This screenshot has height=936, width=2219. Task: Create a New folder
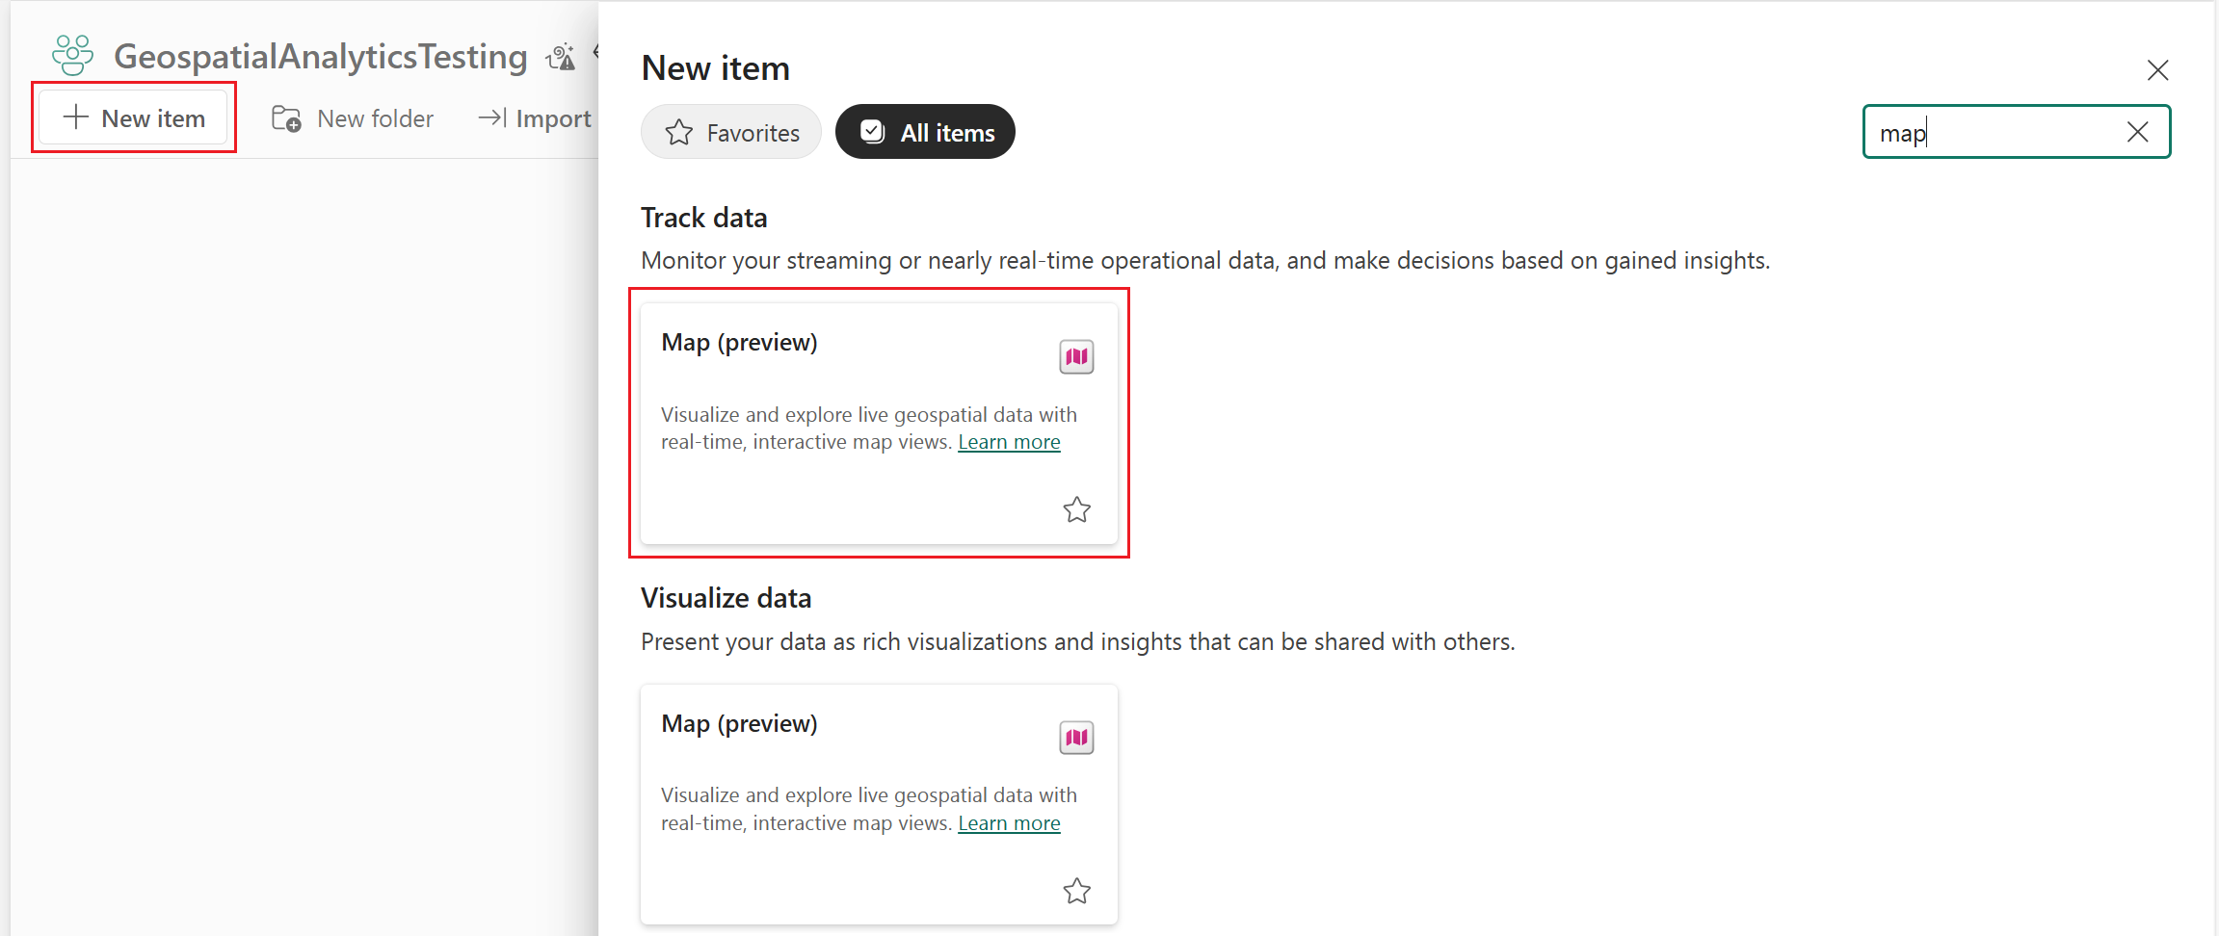click(353, 118)
